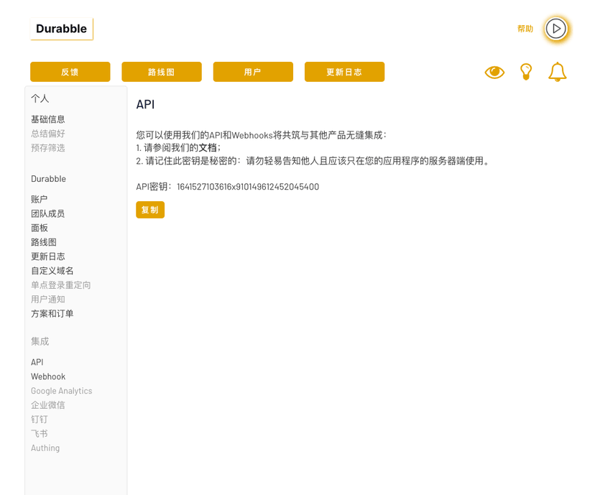Click the Durabble logo
Image resolution: width=595 pixels, height=495 pixels.
pyautogui.click(x=62, y=29)
